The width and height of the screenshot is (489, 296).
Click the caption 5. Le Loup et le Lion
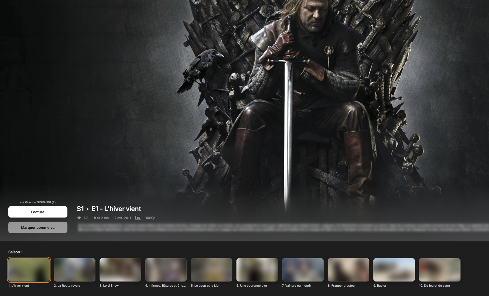tap(206, 286)
